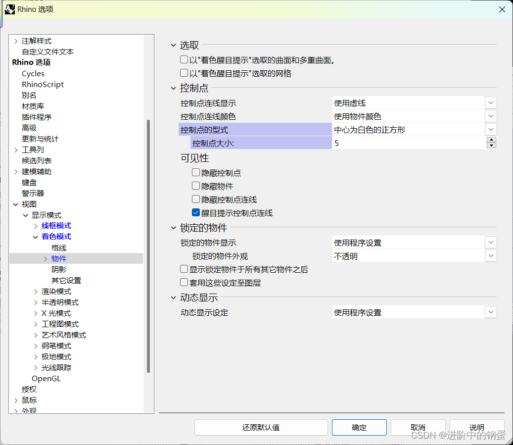
Task: Select 自定义文件文本 in tree
Action: tap(48, 52)
